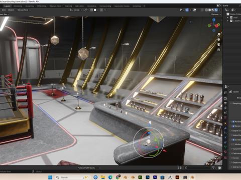
Task: Switch to the Shading workspace tab
Action: tap(68, 6)
